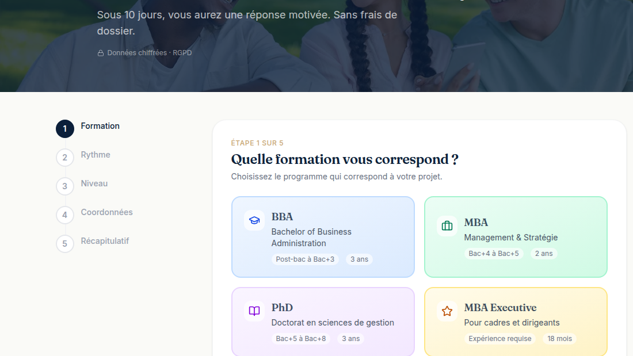Click 'Choisissez le programme' helper text
The height and width of the screenshot is (356, 633).
[336, 177]
